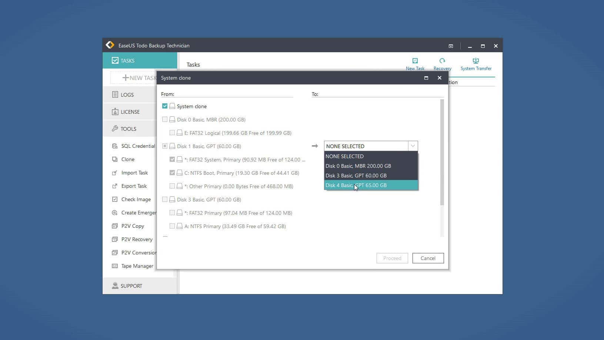Open Export Task tool
Viewport: 604px width, 340px height.
[134, 186]
